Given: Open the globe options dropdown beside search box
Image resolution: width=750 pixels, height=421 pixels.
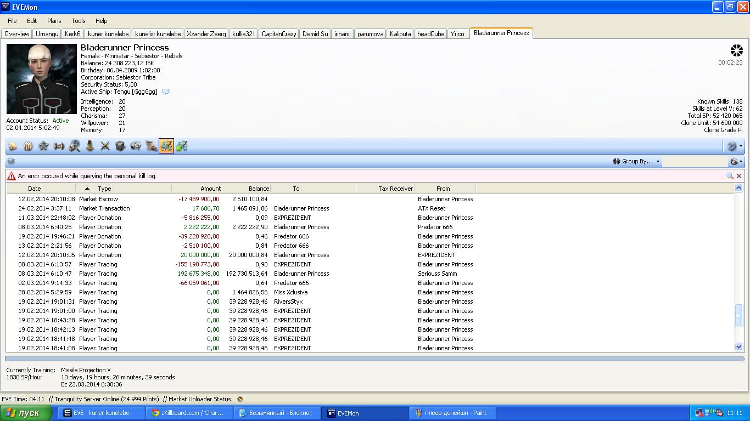Looking at the screenshot, I should click(x=736, y=161).
